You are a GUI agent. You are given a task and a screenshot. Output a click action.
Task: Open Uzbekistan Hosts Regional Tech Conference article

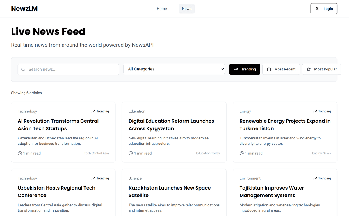56,192
